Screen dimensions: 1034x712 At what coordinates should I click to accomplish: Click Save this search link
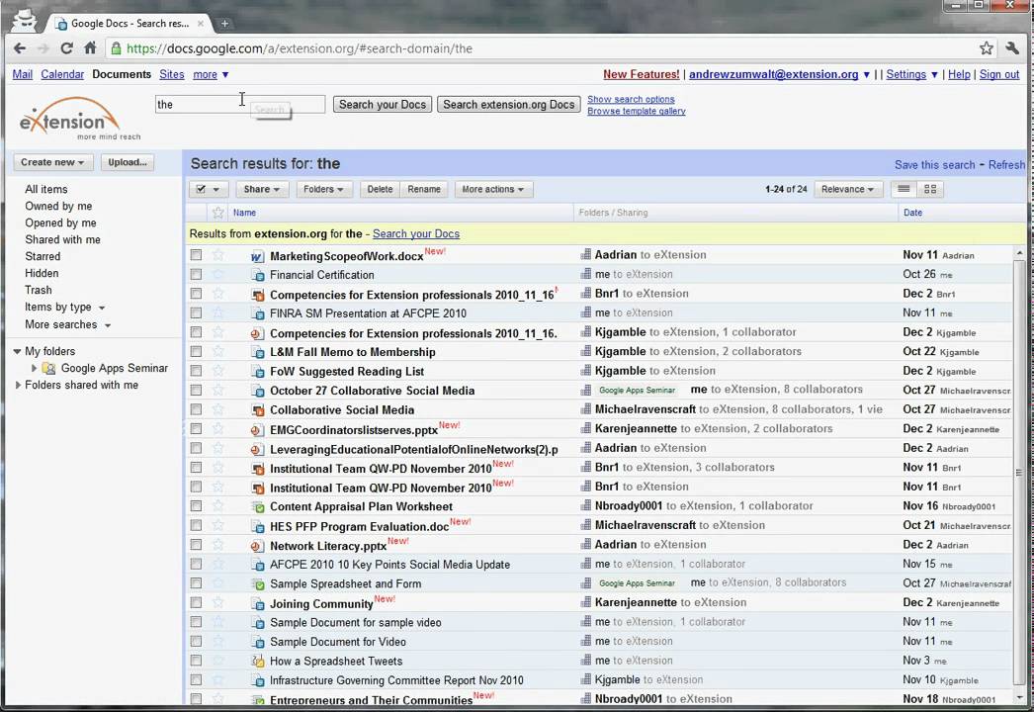tap(934, 165)
